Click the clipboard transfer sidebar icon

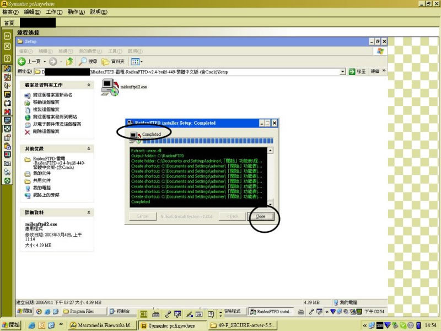click(7, 146)
